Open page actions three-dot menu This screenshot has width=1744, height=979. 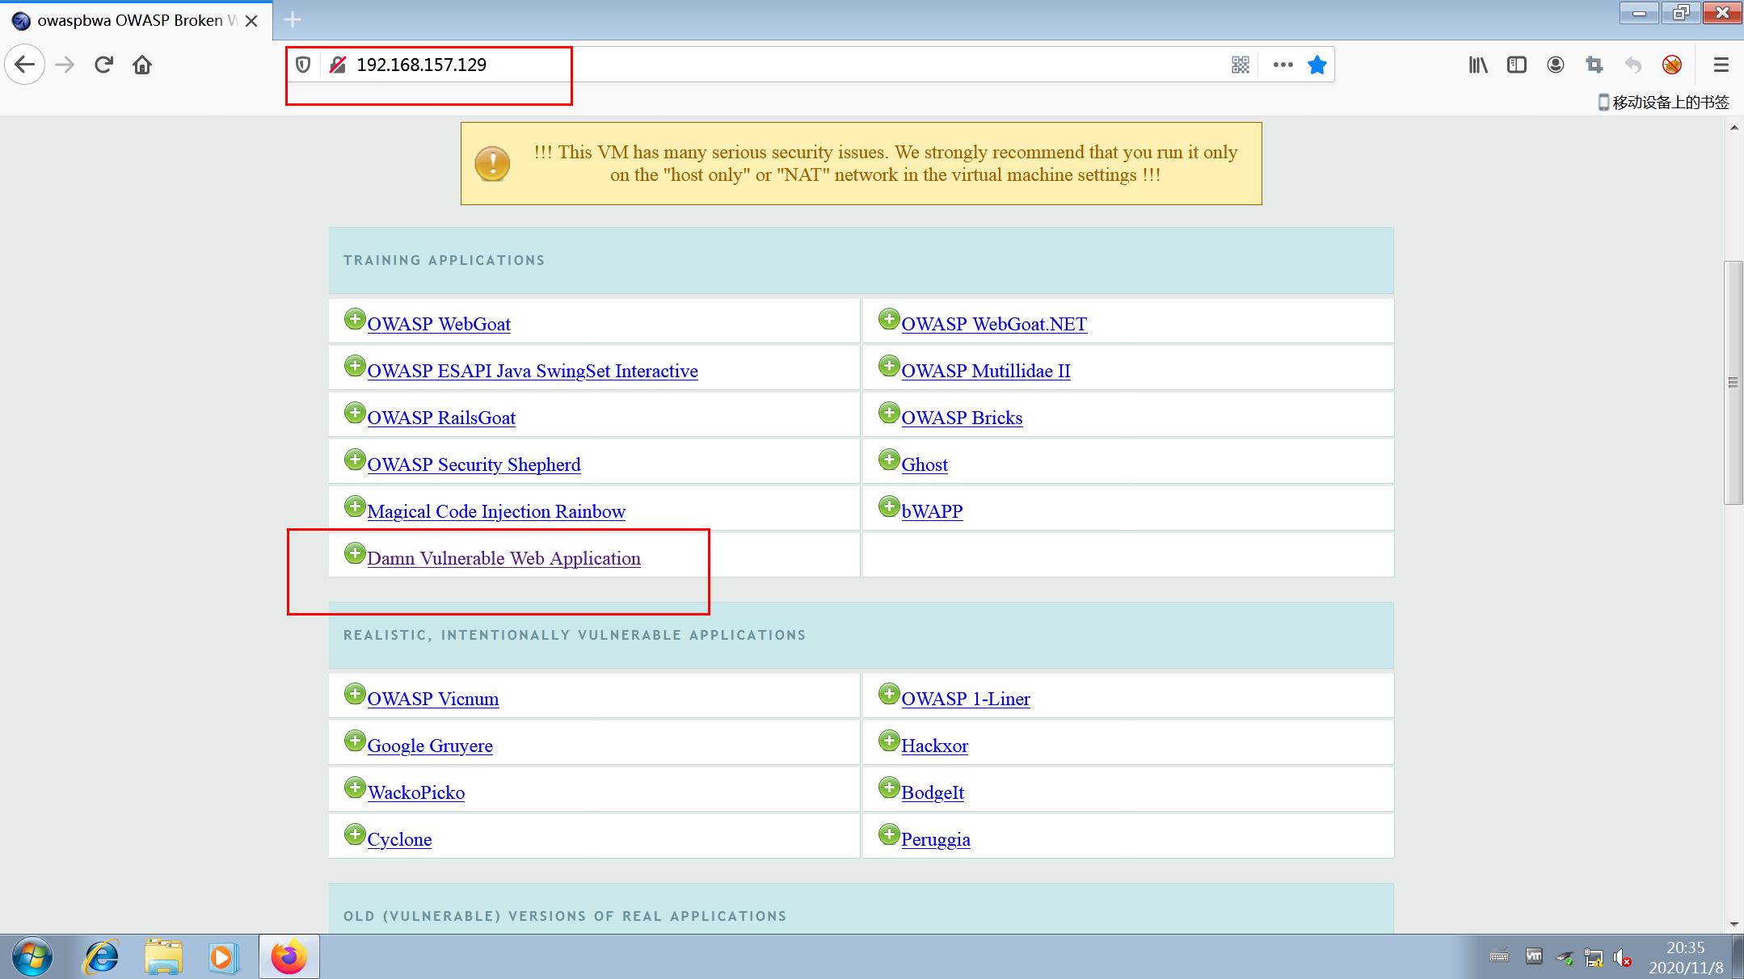coord(1283,65)
